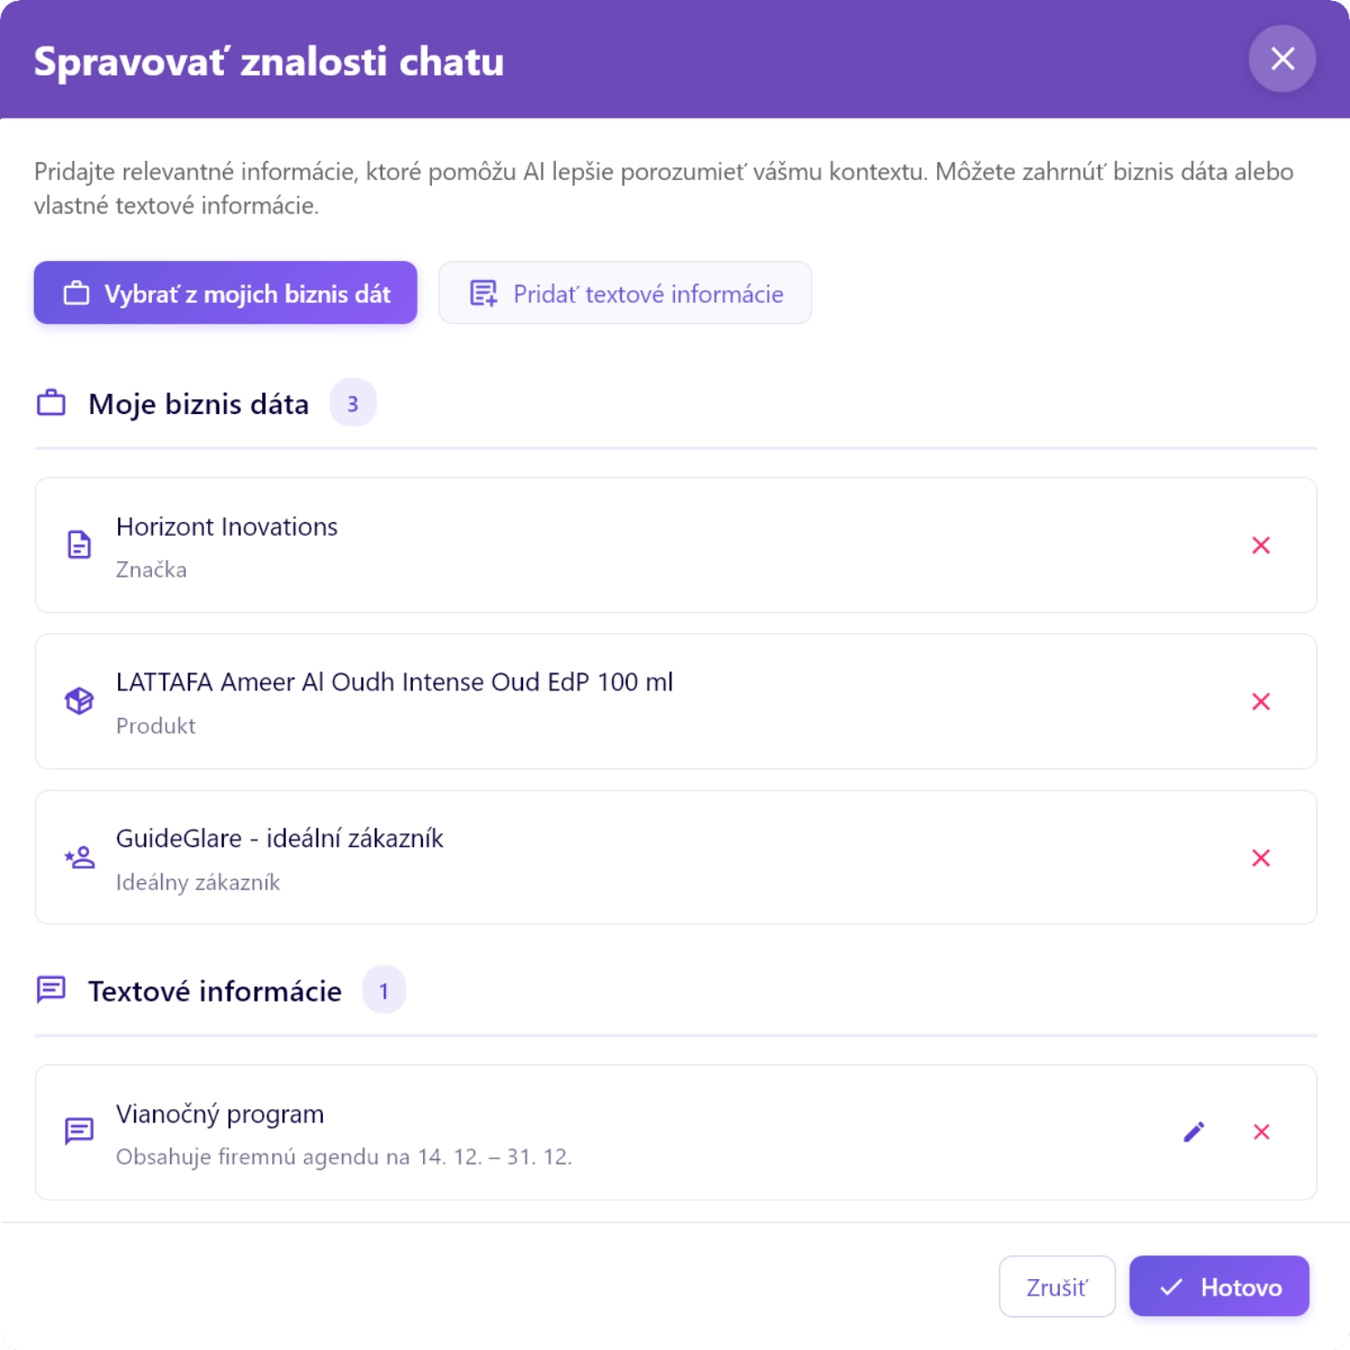The width and height of the screenshot is (1350, 1350).
Task: Click the document icon of Horizont Inovations
Action: click(80, 544)
